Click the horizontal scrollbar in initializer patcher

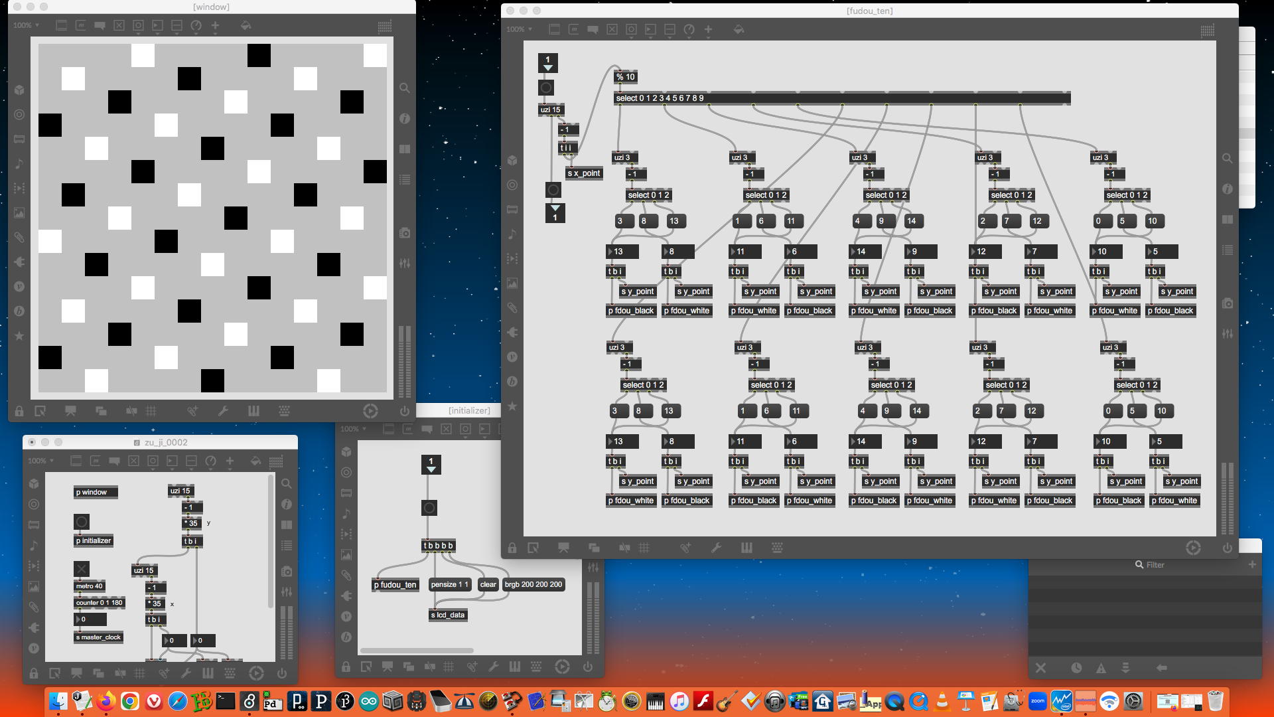click(417, 651)
